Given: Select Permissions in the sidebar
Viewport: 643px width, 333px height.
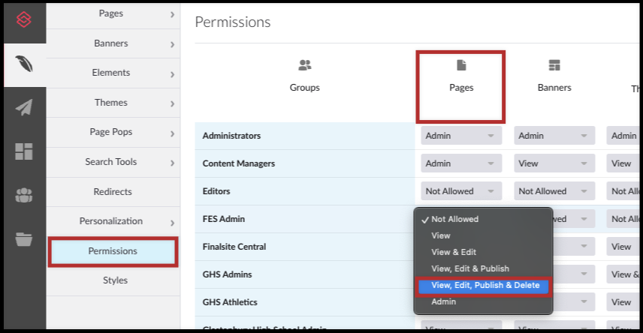Looking at the screenshot, I should [113, 251].
